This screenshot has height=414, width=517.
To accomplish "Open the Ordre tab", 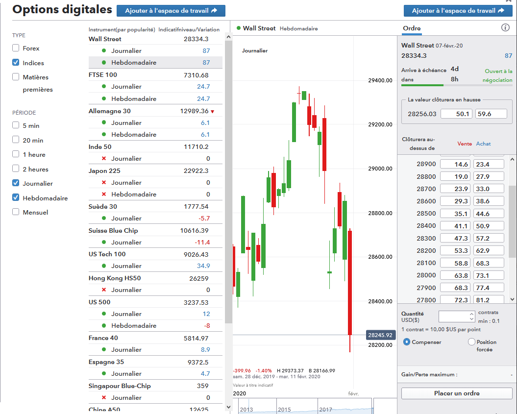I will pyautogui.click(x=412, y=28).
